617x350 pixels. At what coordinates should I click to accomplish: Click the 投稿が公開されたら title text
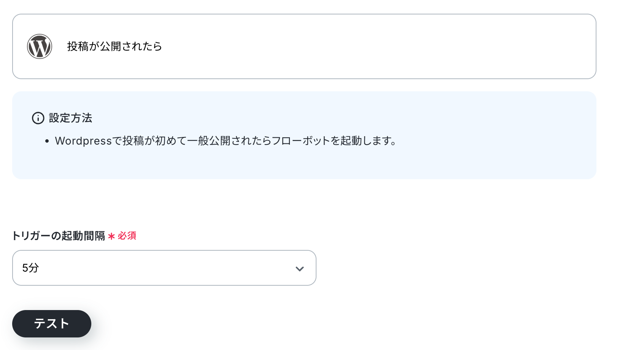point(114,46)
